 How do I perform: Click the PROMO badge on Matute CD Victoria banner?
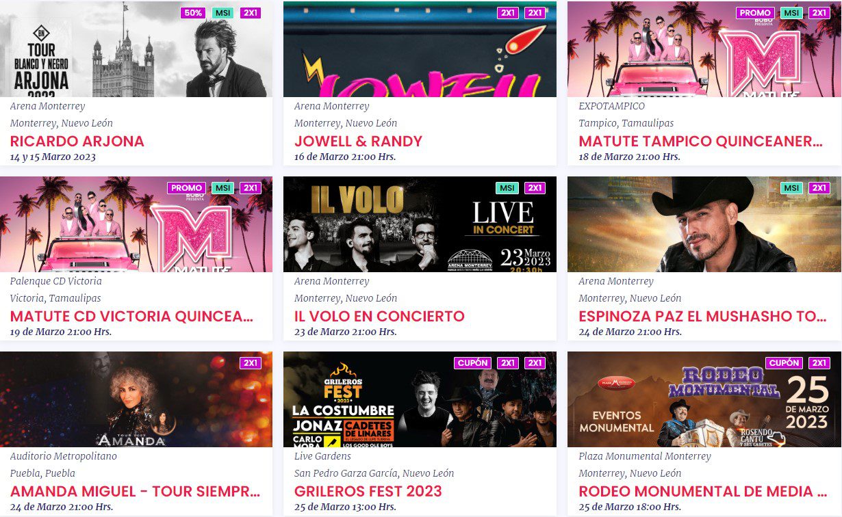[187, 188]
